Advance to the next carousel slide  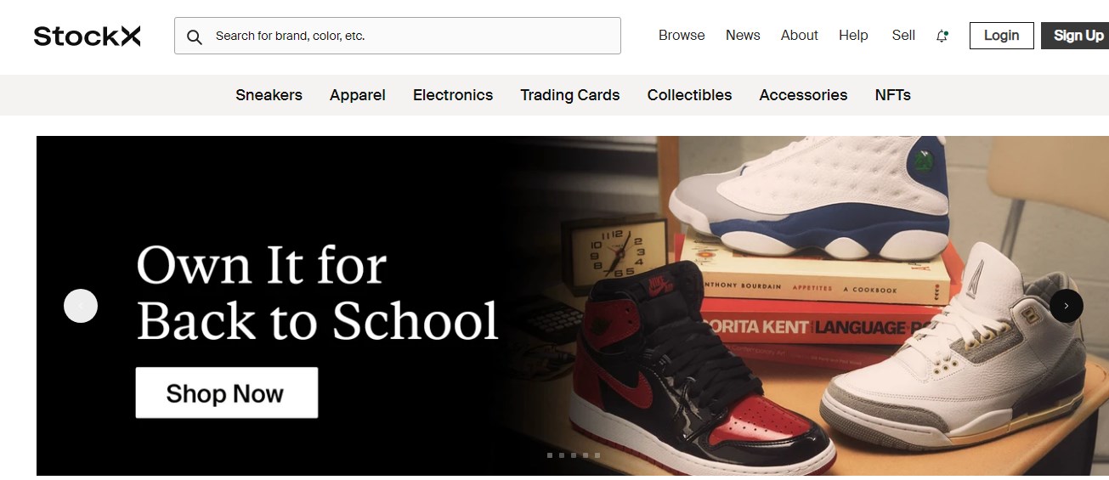pyautogui.click(x=1067, y=306)
